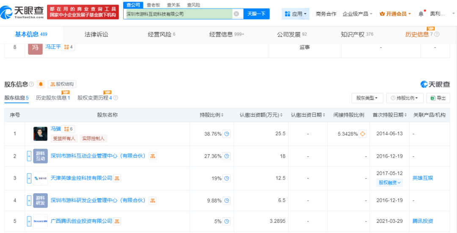The width and height of the screenshot is (457, 233).
Task: Expand the 深圳市游科互动企业管理中心 shareholder row
Action: click(x=29, y=156)
